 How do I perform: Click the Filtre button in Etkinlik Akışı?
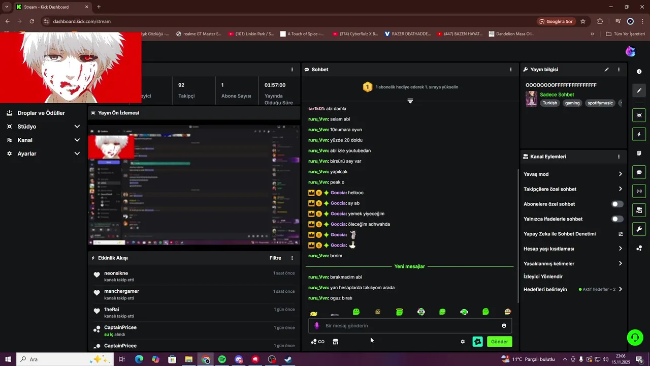[x=275, y=258]
